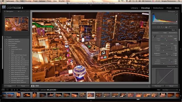Select the Adjustment Brush tool
The width and height of the screenshot is (182, 102).
click(173, 27)
